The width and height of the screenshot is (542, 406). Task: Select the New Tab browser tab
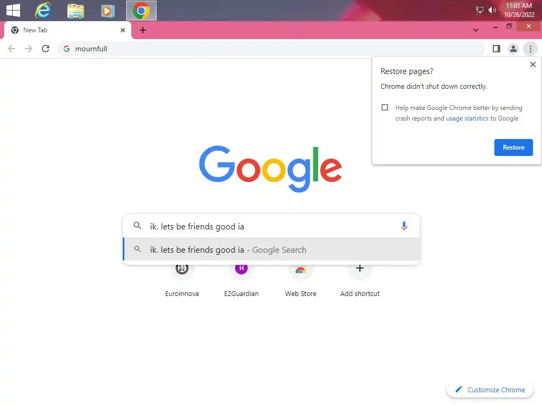coord(67,30)
